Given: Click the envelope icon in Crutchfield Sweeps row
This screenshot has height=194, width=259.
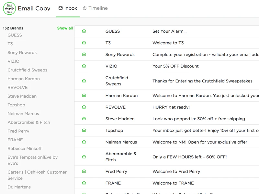Looking at the screenshot, I should (x=84, y=81).
